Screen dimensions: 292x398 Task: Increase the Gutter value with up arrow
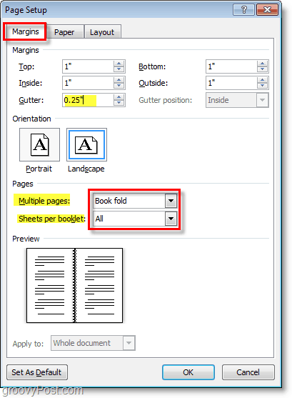pyautogui.click(x=119, y=97)
